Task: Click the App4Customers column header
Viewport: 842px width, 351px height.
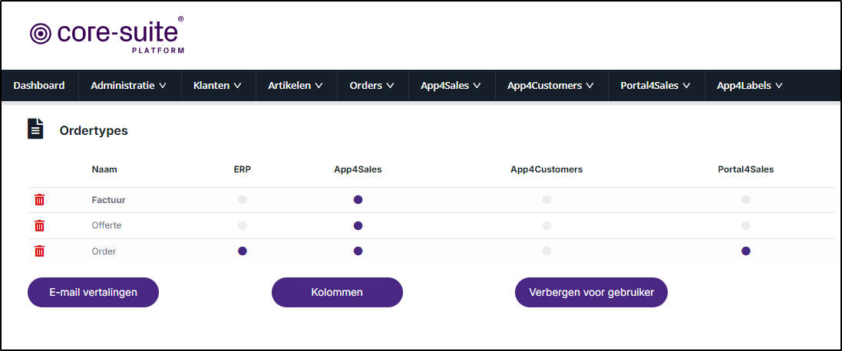Action: click(x=546, y=169)
